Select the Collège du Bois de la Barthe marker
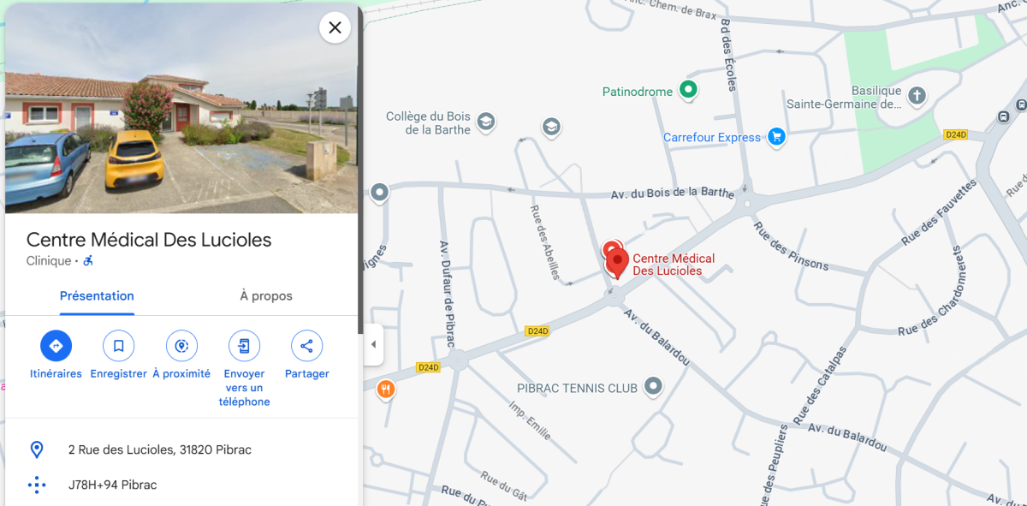 (486, 122)
